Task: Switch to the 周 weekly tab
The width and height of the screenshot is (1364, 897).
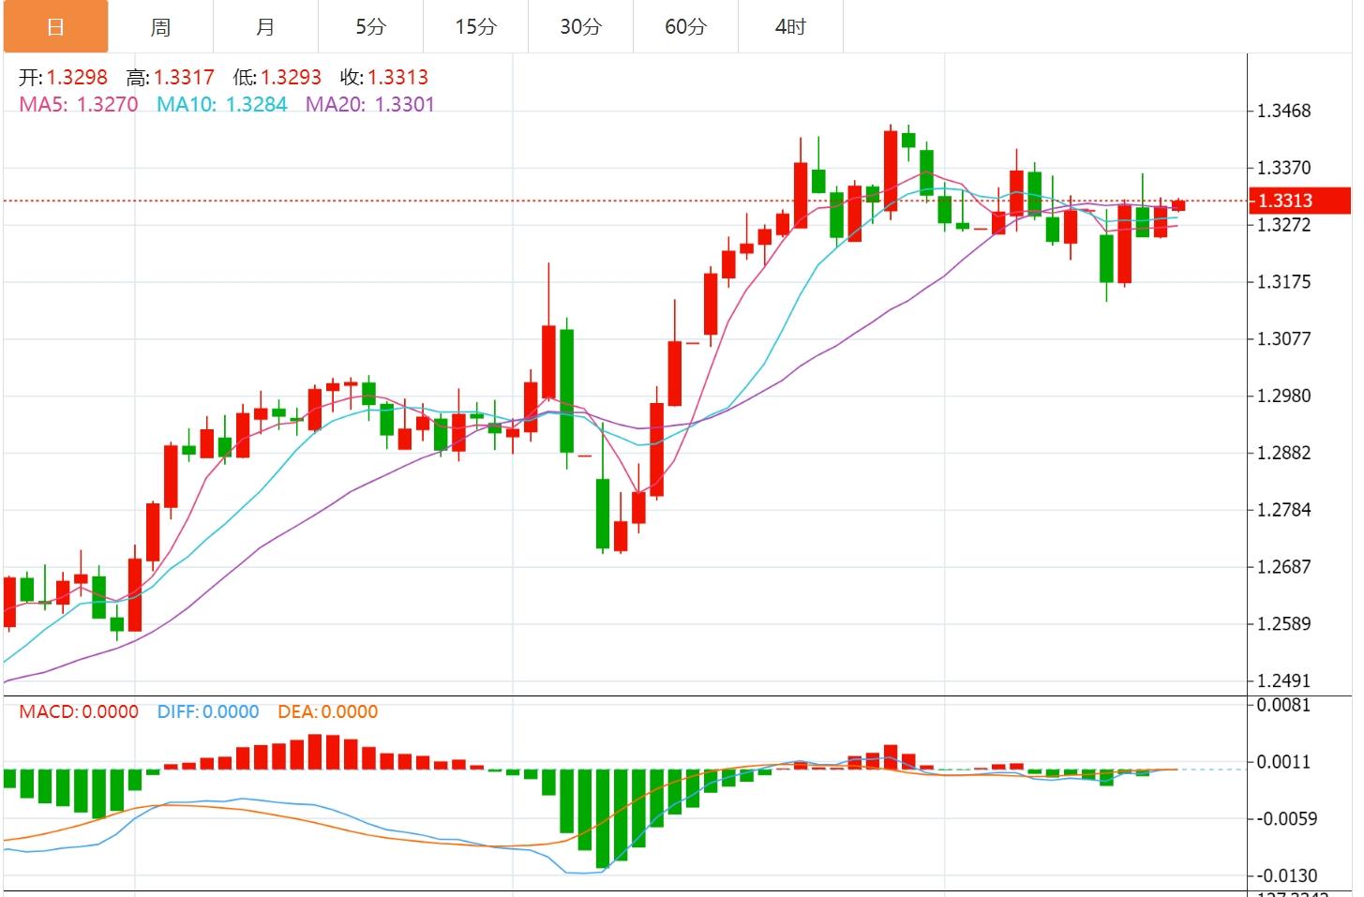Action: (x=160, y=27)
